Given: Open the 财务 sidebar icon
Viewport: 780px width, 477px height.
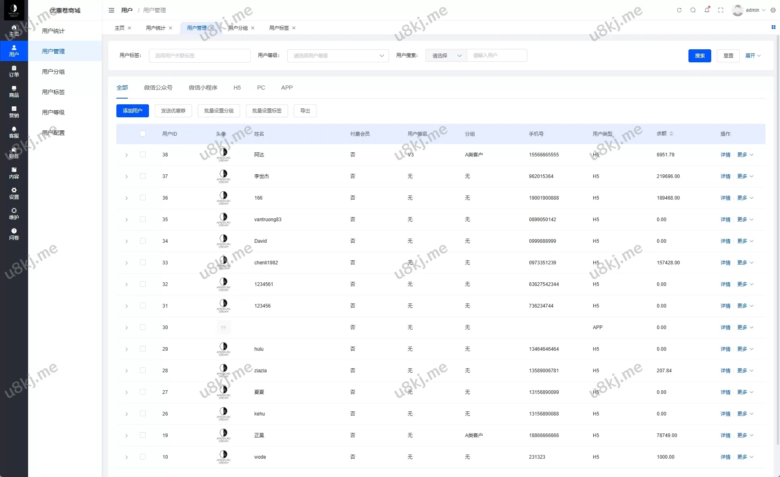Looking at the screenshot, I should click(14, 153).
